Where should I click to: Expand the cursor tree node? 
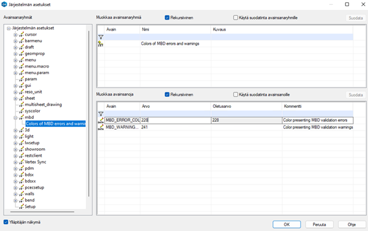point(15,35)
